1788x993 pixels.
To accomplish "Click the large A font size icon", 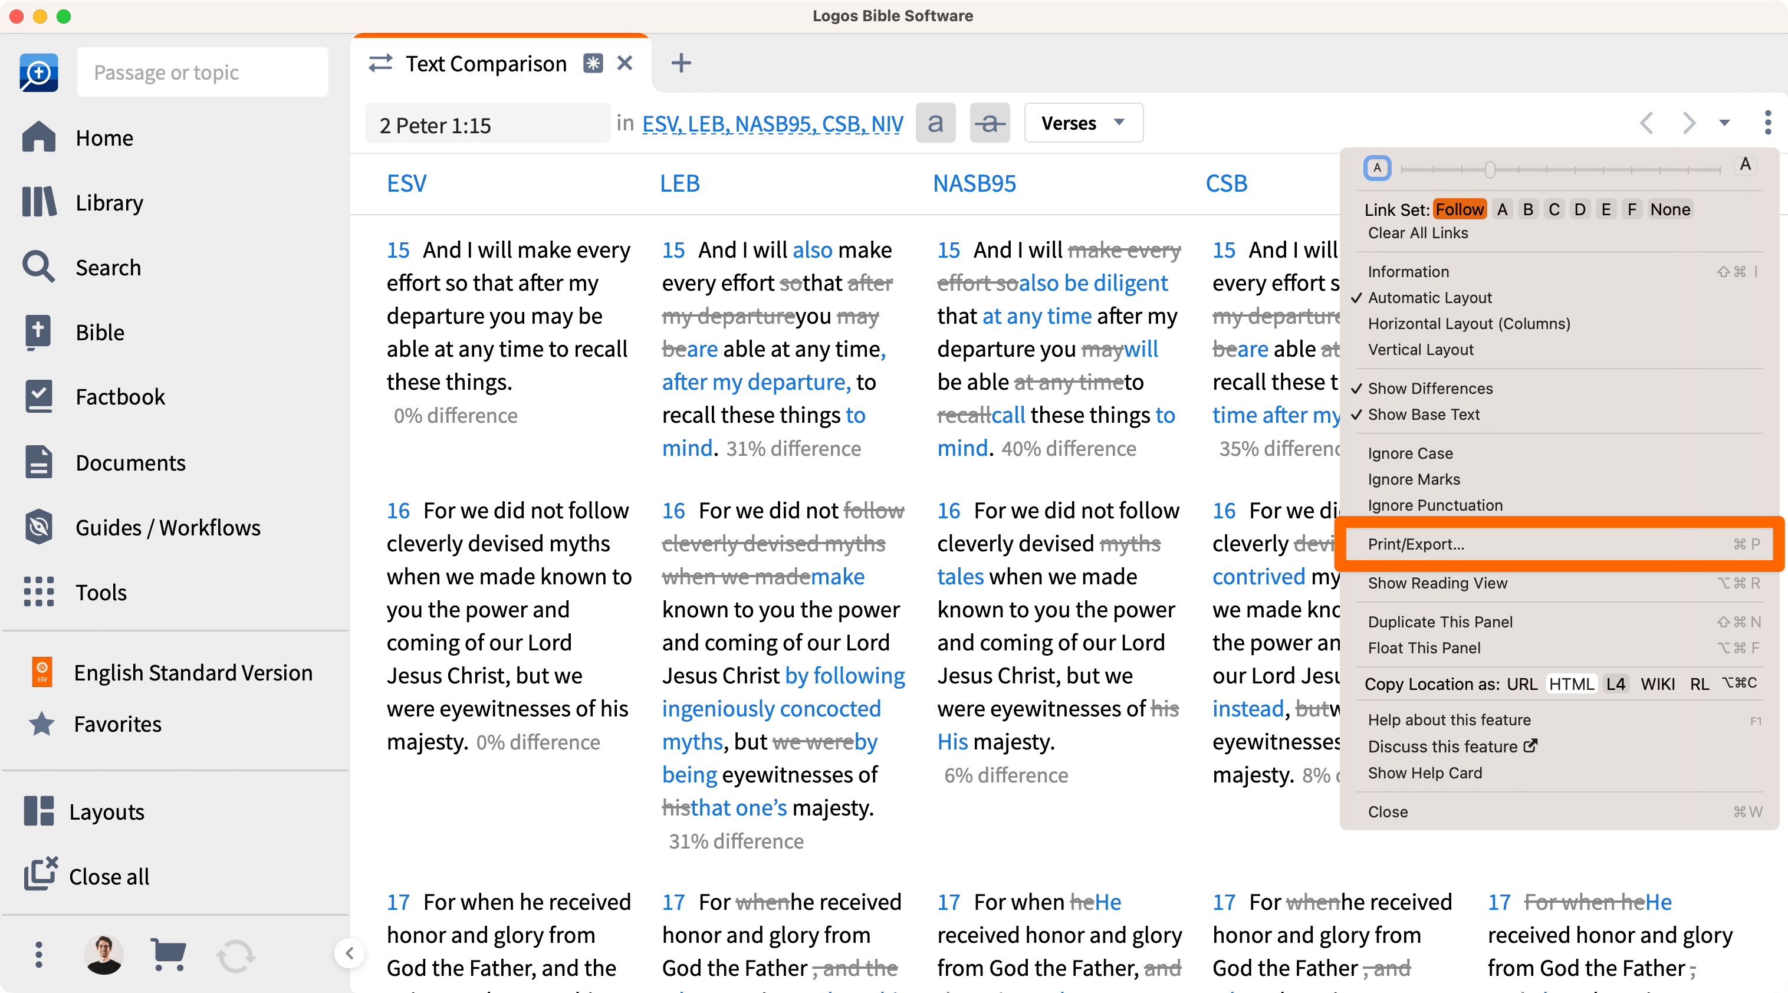I will coord(1745,165).
